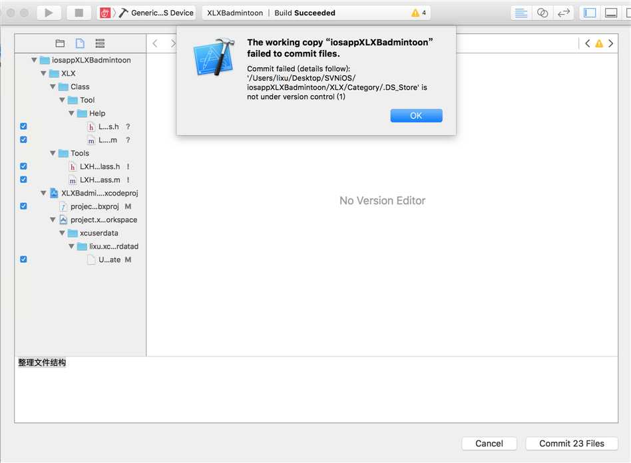631x463 pixels.
Task: Collapse the Tools folder
Action: click(x=53, y=153)
